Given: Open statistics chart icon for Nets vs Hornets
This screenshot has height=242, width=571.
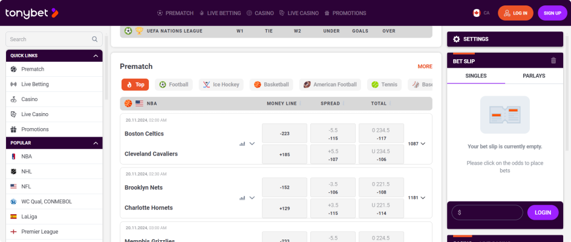Looking at the screenshot, I should point(242,198).
